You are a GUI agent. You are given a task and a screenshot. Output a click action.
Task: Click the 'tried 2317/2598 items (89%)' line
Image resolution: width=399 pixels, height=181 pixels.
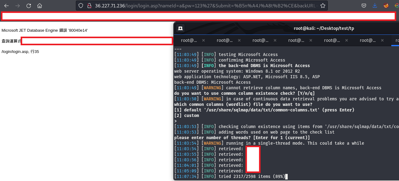(x=230, y=176)
